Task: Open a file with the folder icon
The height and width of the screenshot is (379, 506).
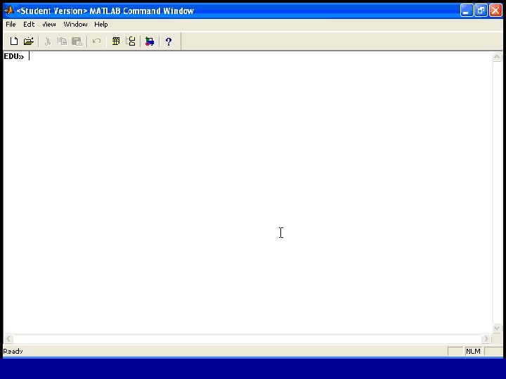Action: point(29,41)
